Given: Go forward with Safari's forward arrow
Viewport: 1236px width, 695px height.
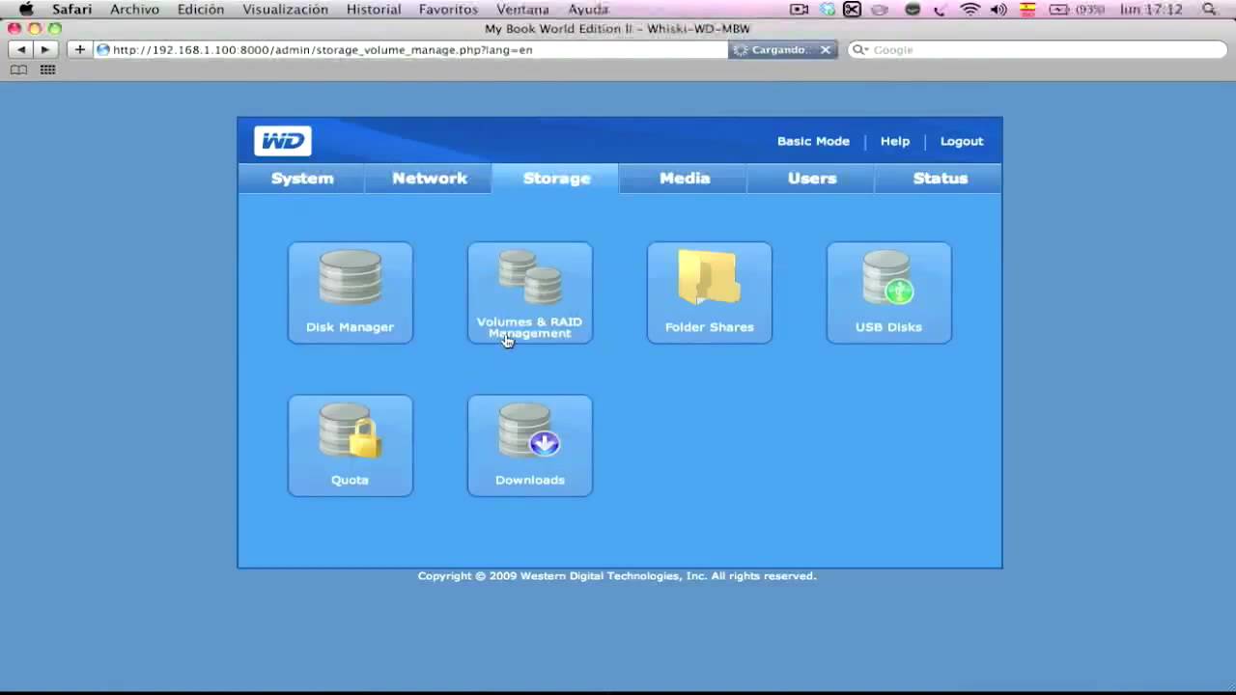Looking at the screenshot, I should (45, 49).
